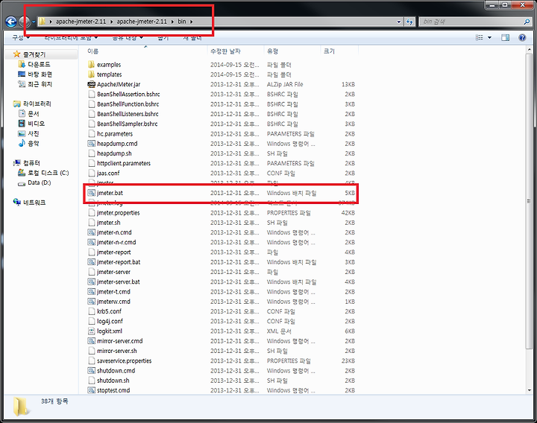Select the logkit.xml file icon
Screen dimensions: 537x423
[x=91, y=331]
